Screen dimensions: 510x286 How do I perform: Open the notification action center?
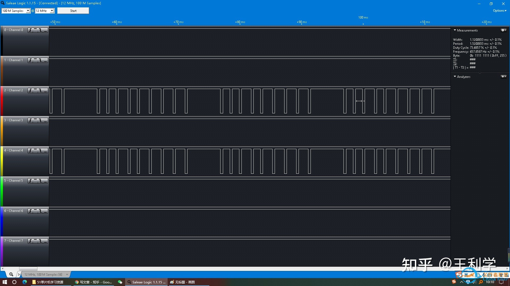(x=501, y=282)
